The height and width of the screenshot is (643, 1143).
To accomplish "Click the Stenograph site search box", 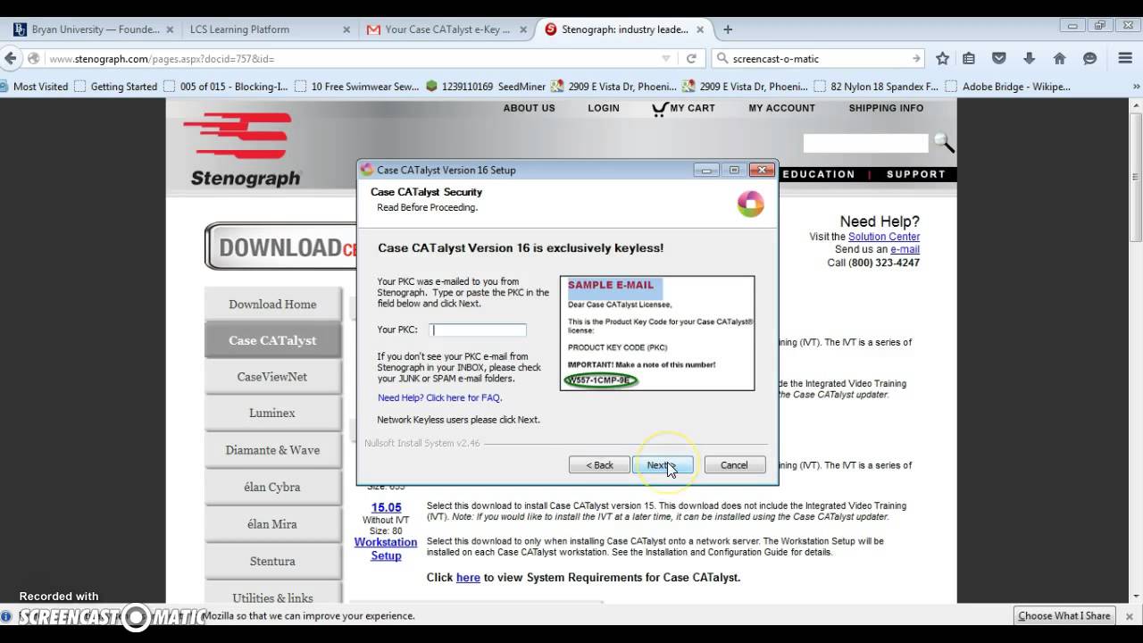I will 865,143.
